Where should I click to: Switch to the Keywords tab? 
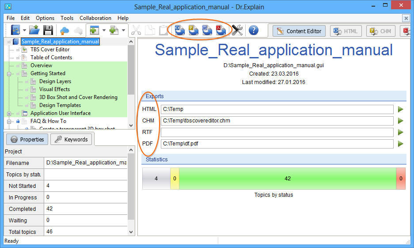(71, 139)
